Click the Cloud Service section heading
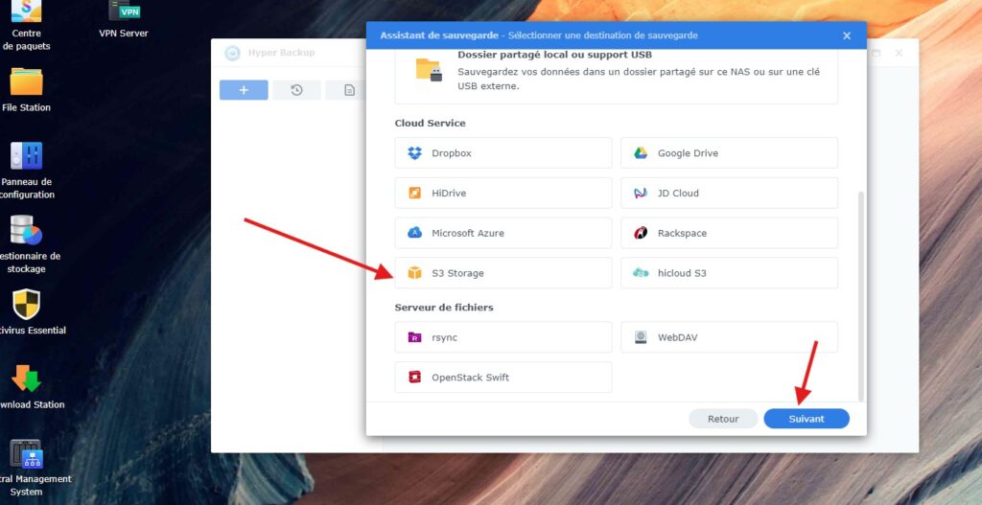 coord(431,123)
